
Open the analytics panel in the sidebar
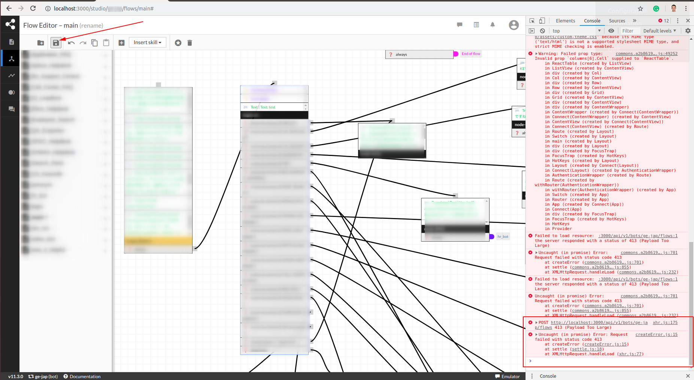pyautogui.click(x=10, y=75)
